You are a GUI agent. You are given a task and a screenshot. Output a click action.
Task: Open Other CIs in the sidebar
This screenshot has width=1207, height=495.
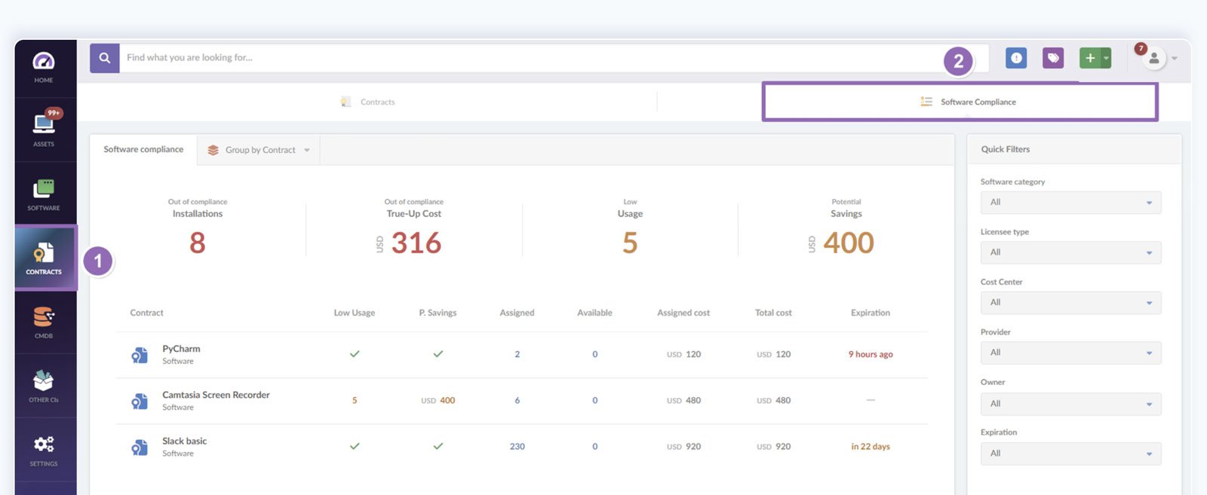pos(44,386)
